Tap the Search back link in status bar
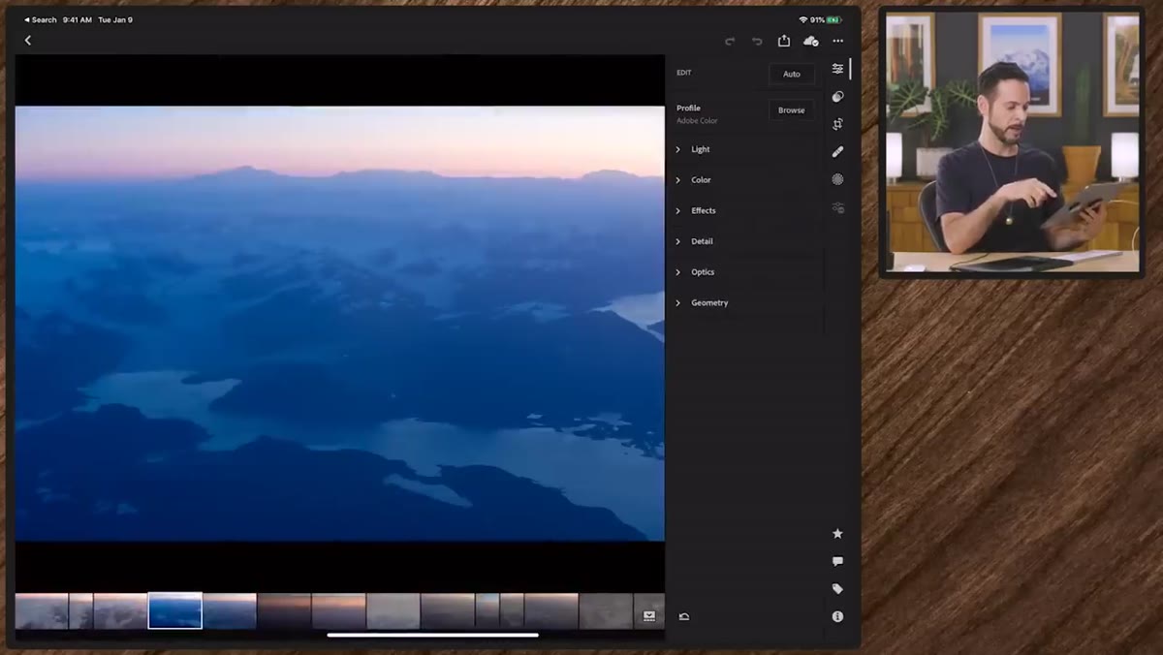Screen dimensions: 1163x655 click(40, 19)
